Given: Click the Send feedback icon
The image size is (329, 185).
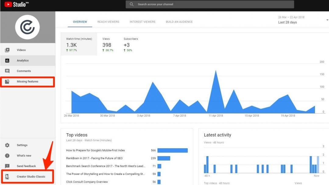Looking at the screenshot, I should (x=7, y=166).
